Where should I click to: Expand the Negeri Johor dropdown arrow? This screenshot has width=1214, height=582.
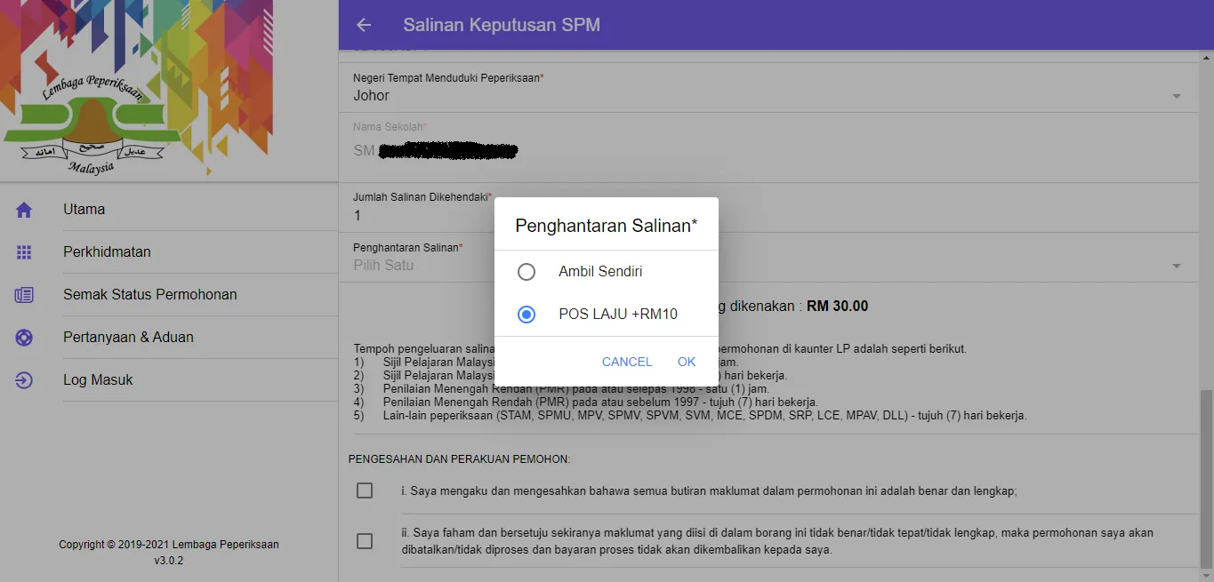pyautogui.click(x=1177, y=96)
